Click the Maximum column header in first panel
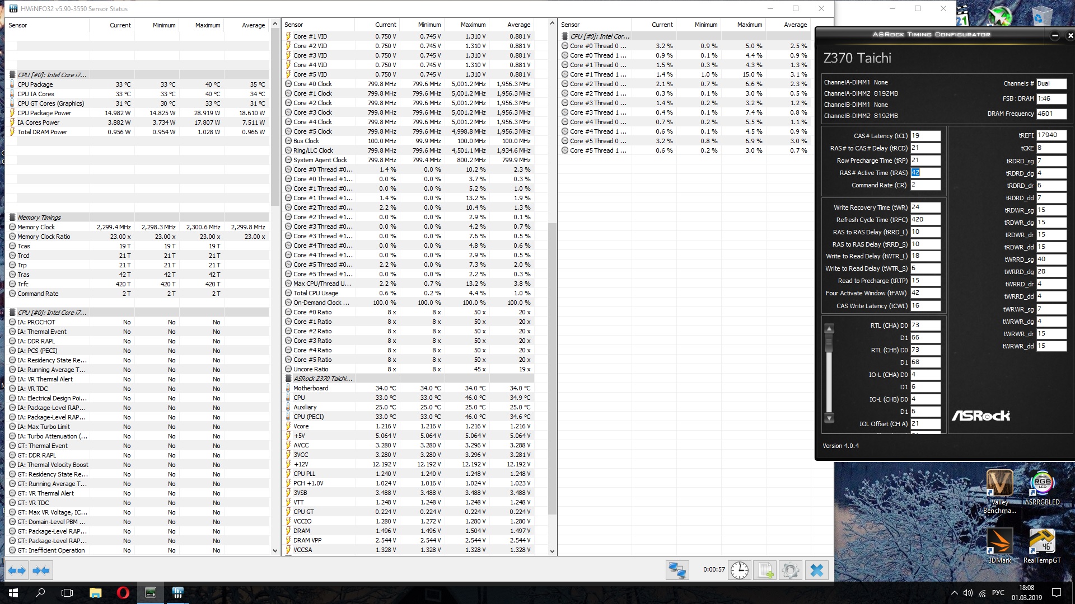1075x604 pixels. (207, 25)
